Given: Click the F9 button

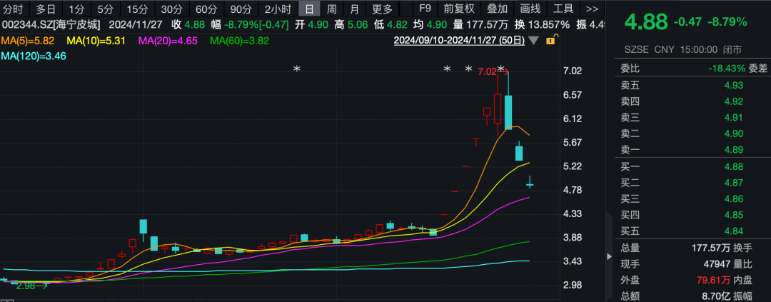Looking at the screenshot, I should click(x=425, y=9).
